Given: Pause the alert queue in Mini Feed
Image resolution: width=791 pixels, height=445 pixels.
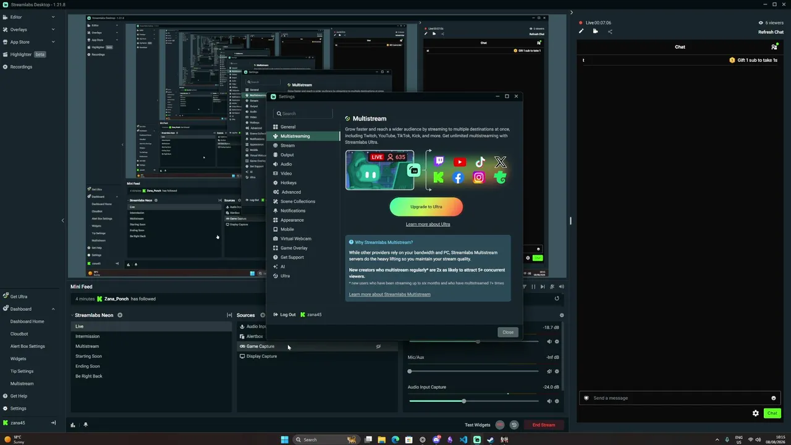Looking at the screenshot, I should 533,287.
